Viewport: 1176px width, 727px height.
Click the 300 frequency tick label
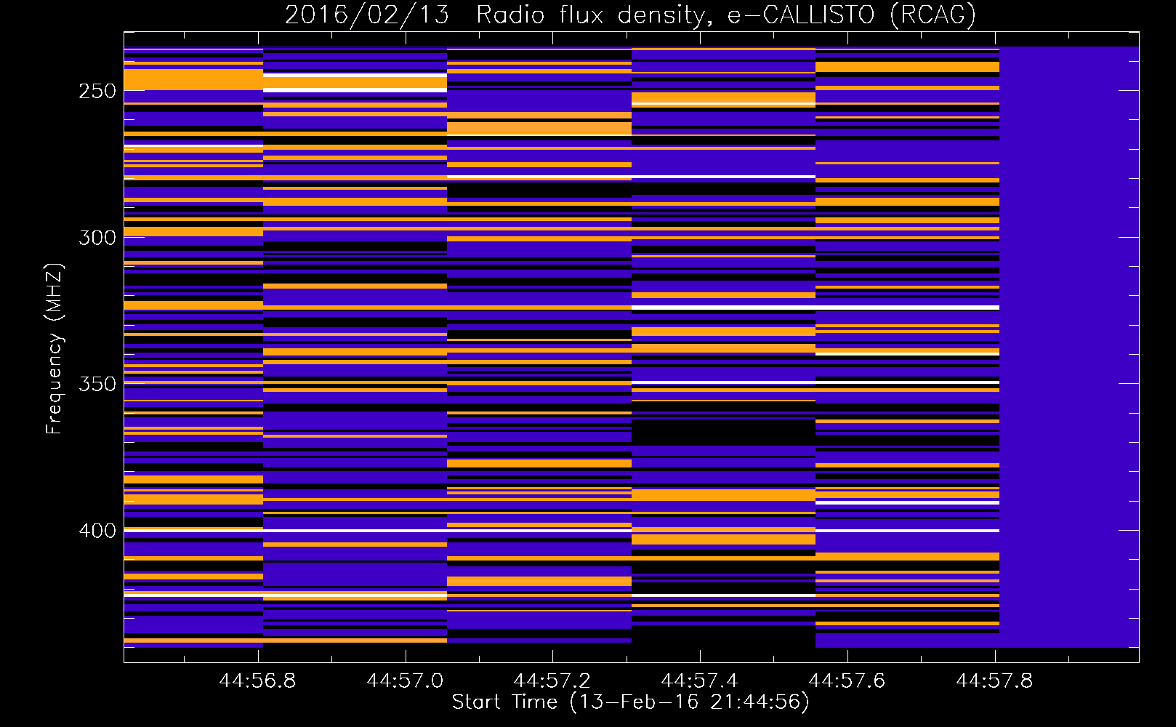(x=97, y=238)
